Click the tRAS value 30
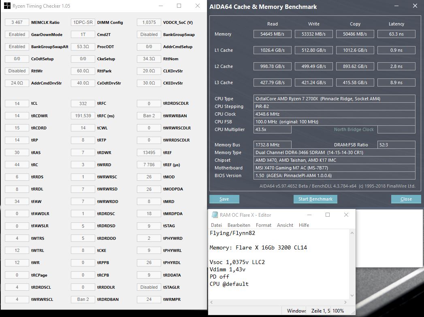 point(17,152)
